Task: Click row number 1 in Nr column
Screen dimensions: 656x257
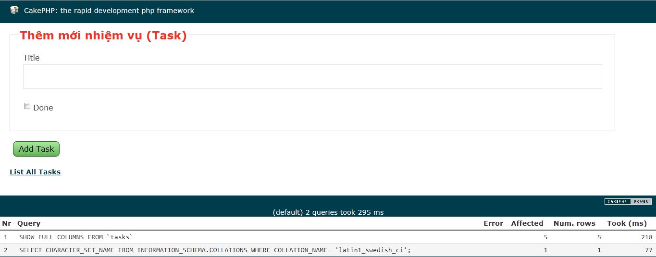Action: click(x=6, y=237)
